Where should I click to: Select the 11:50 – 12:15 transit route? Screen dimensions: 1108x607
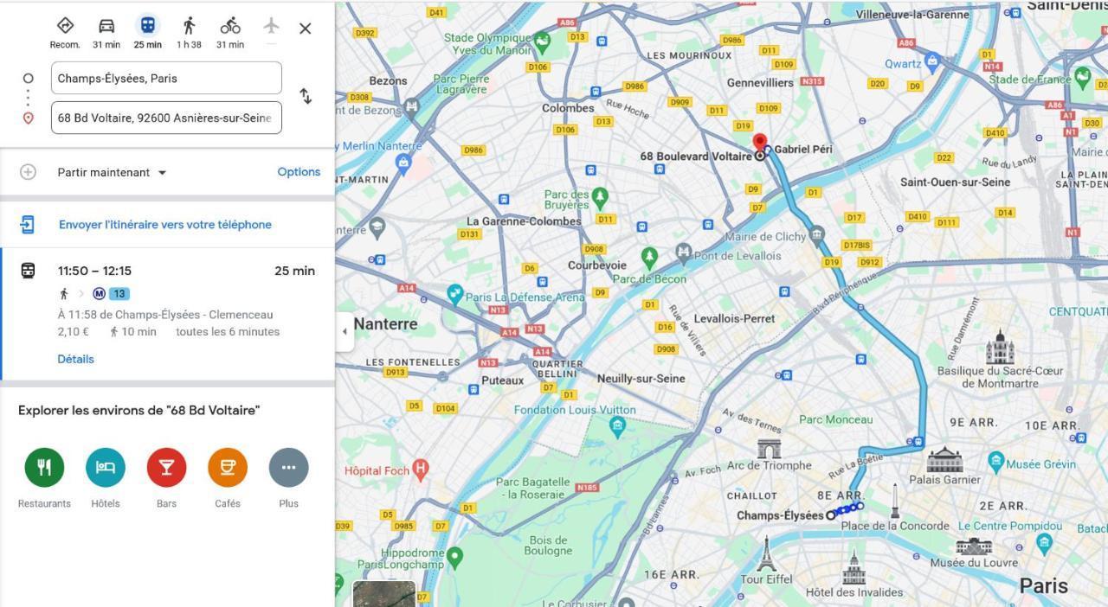[x=167, y=314]
